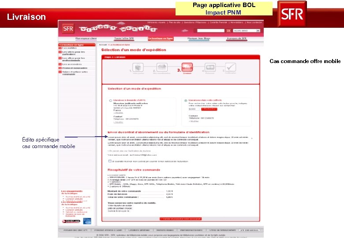Click 'Valider et poursuivre votre commande' button
The image size is (344, 238).
(180, 219)
